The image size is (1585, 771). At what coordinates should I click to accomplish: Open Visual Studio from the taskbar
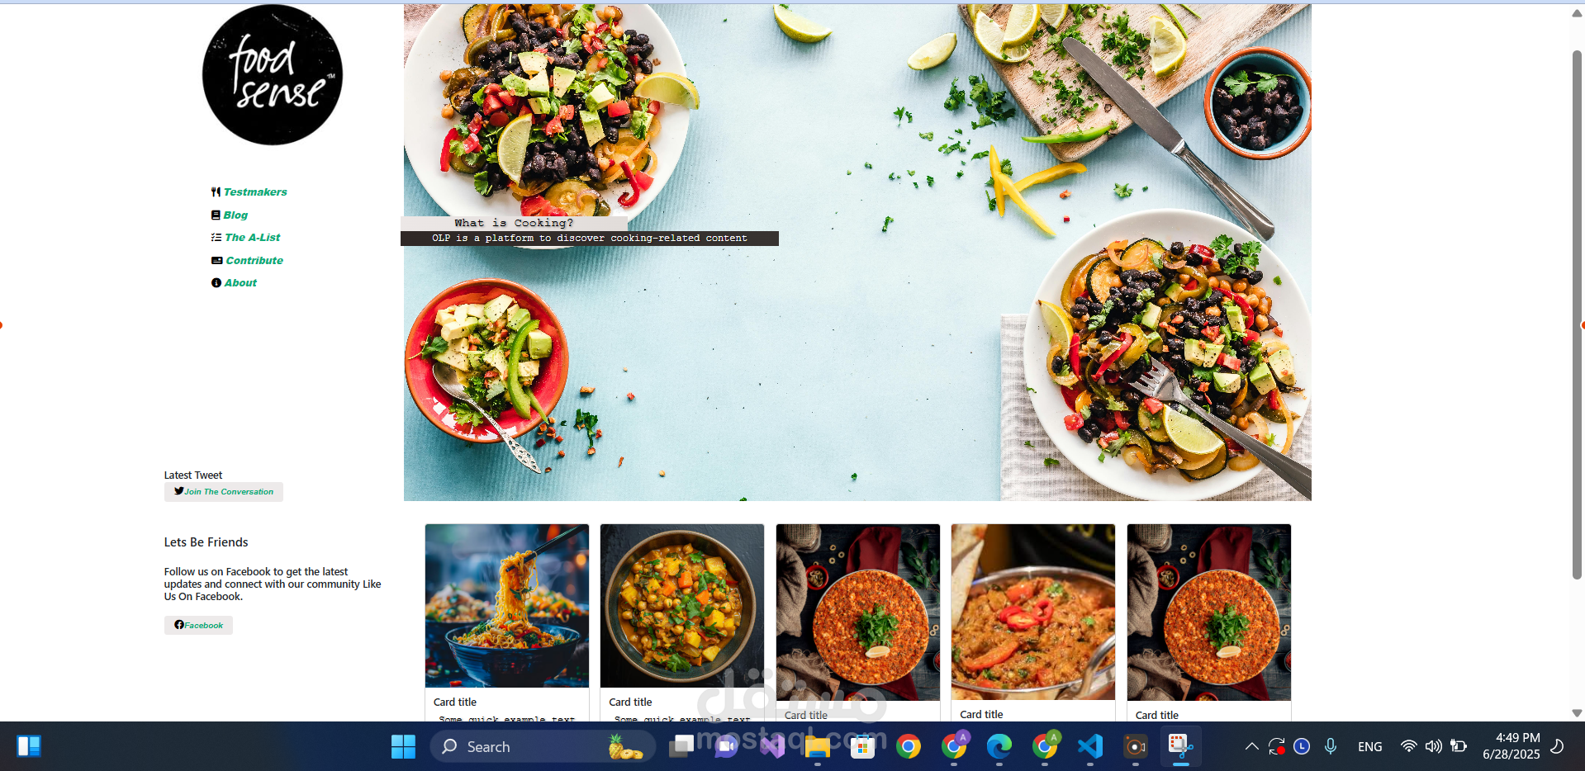coord(772,746)
